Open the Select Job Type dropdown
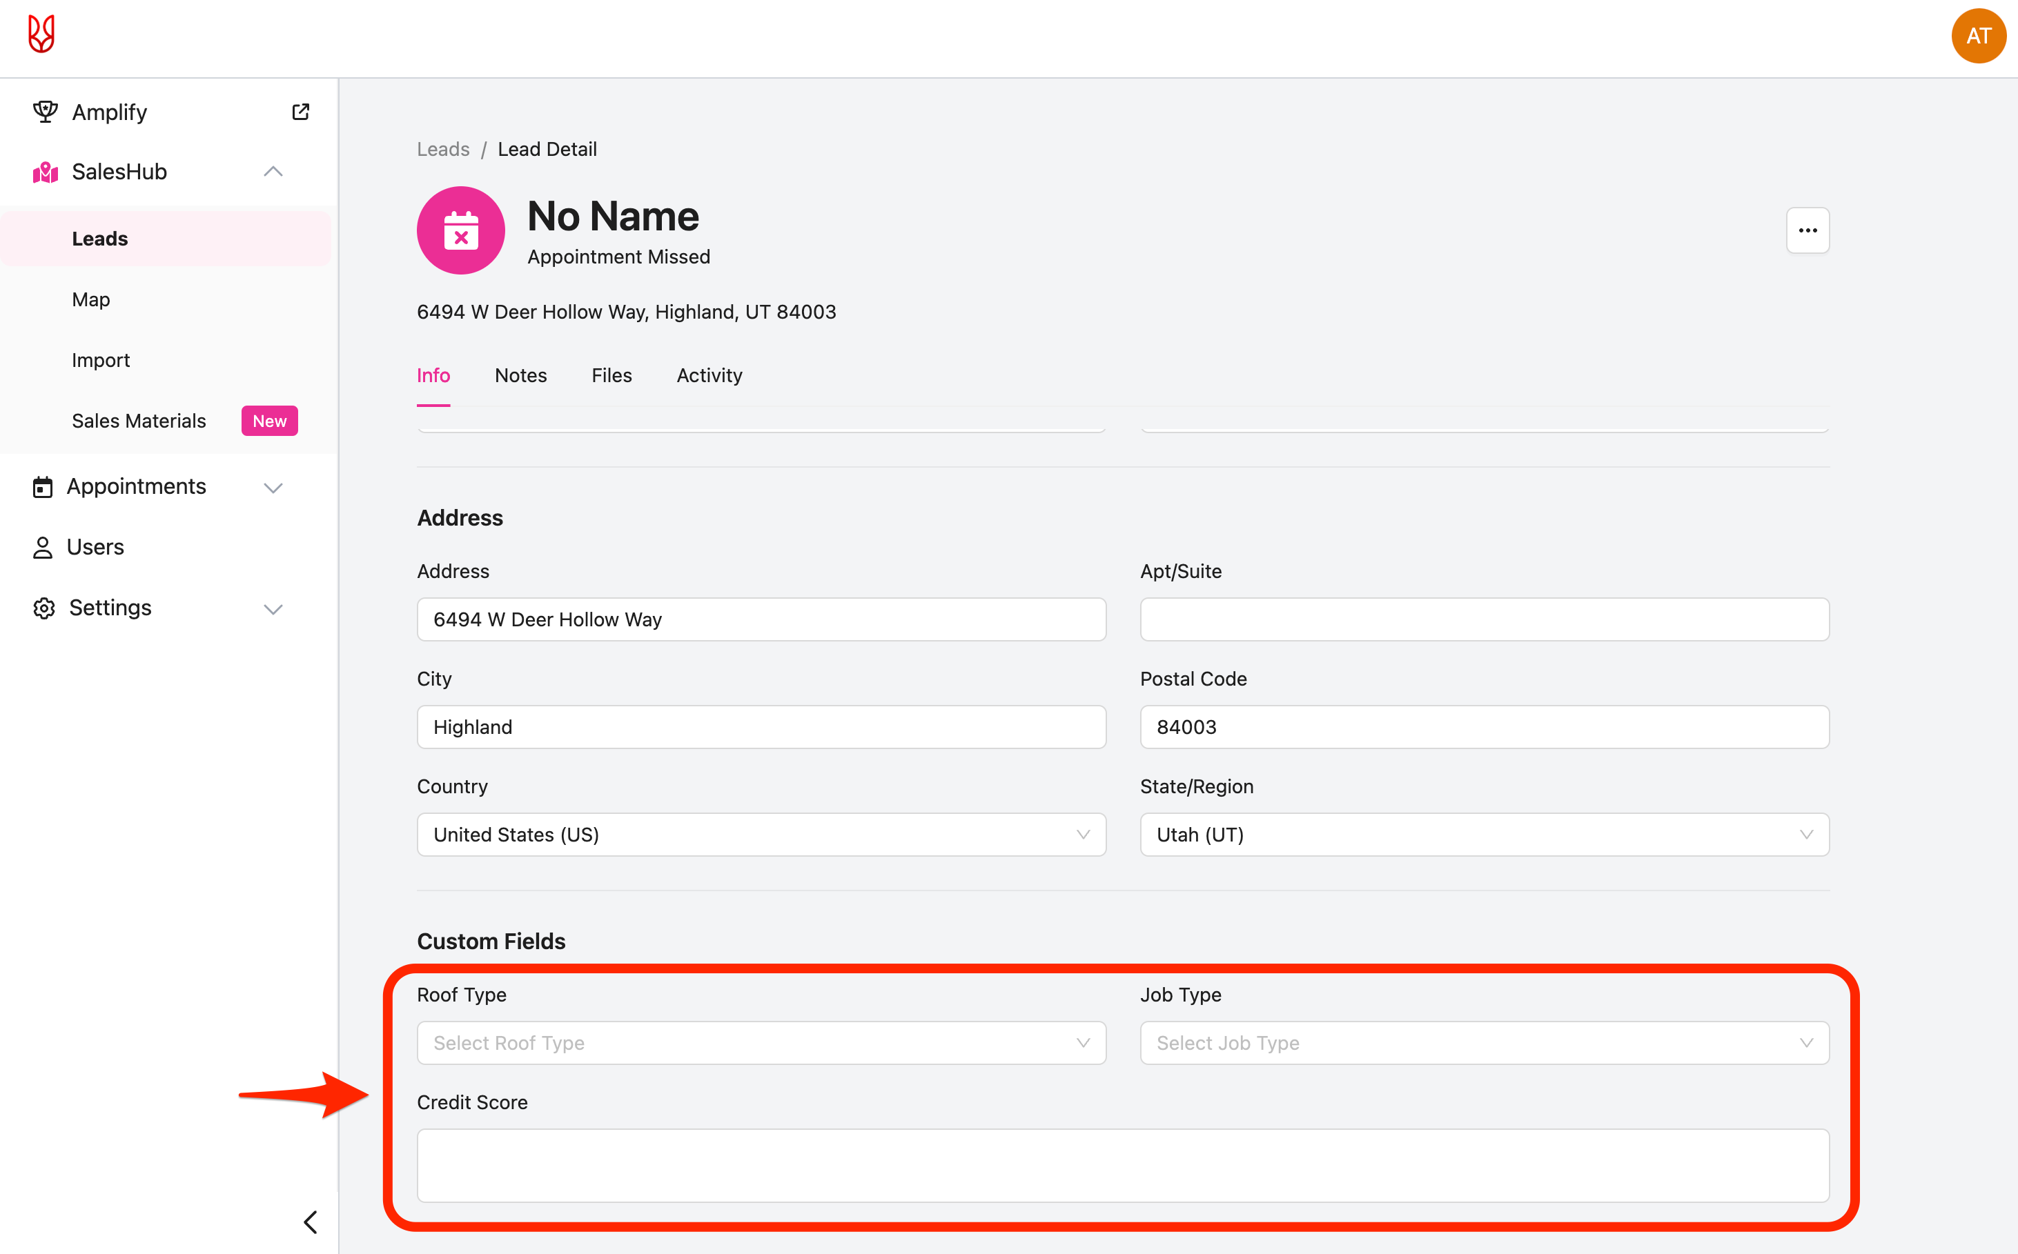 click(1484, 1042)
